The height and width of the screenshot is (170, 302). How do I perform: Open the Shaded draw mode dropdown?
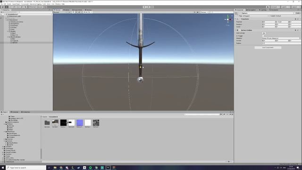pyautogui.click(x=60, y=12)
